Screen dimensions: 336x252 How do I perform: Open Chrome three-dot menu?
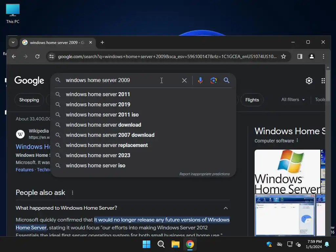323,56
